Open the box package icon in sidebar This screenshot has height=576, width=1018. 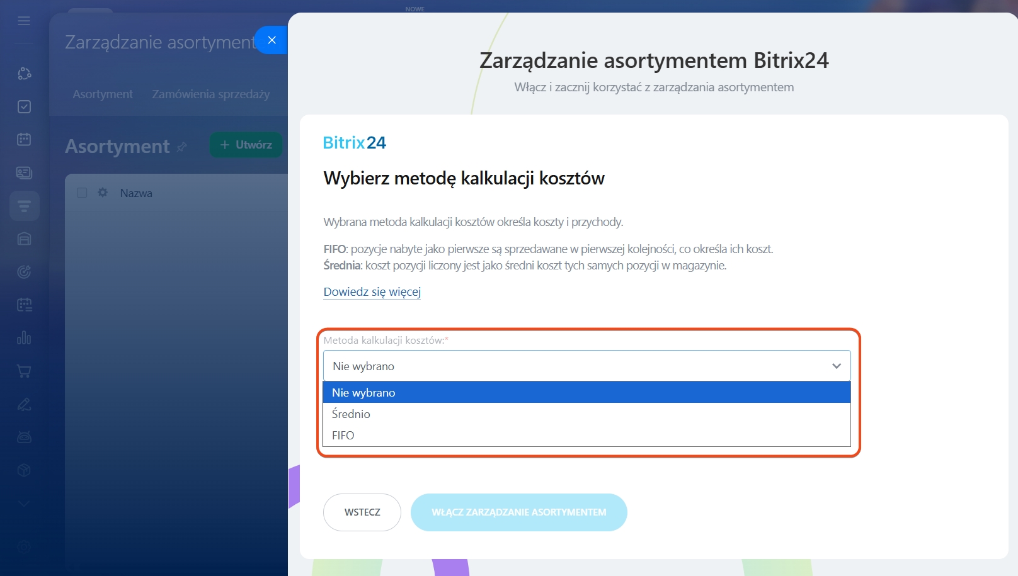[x=24, y=470]
